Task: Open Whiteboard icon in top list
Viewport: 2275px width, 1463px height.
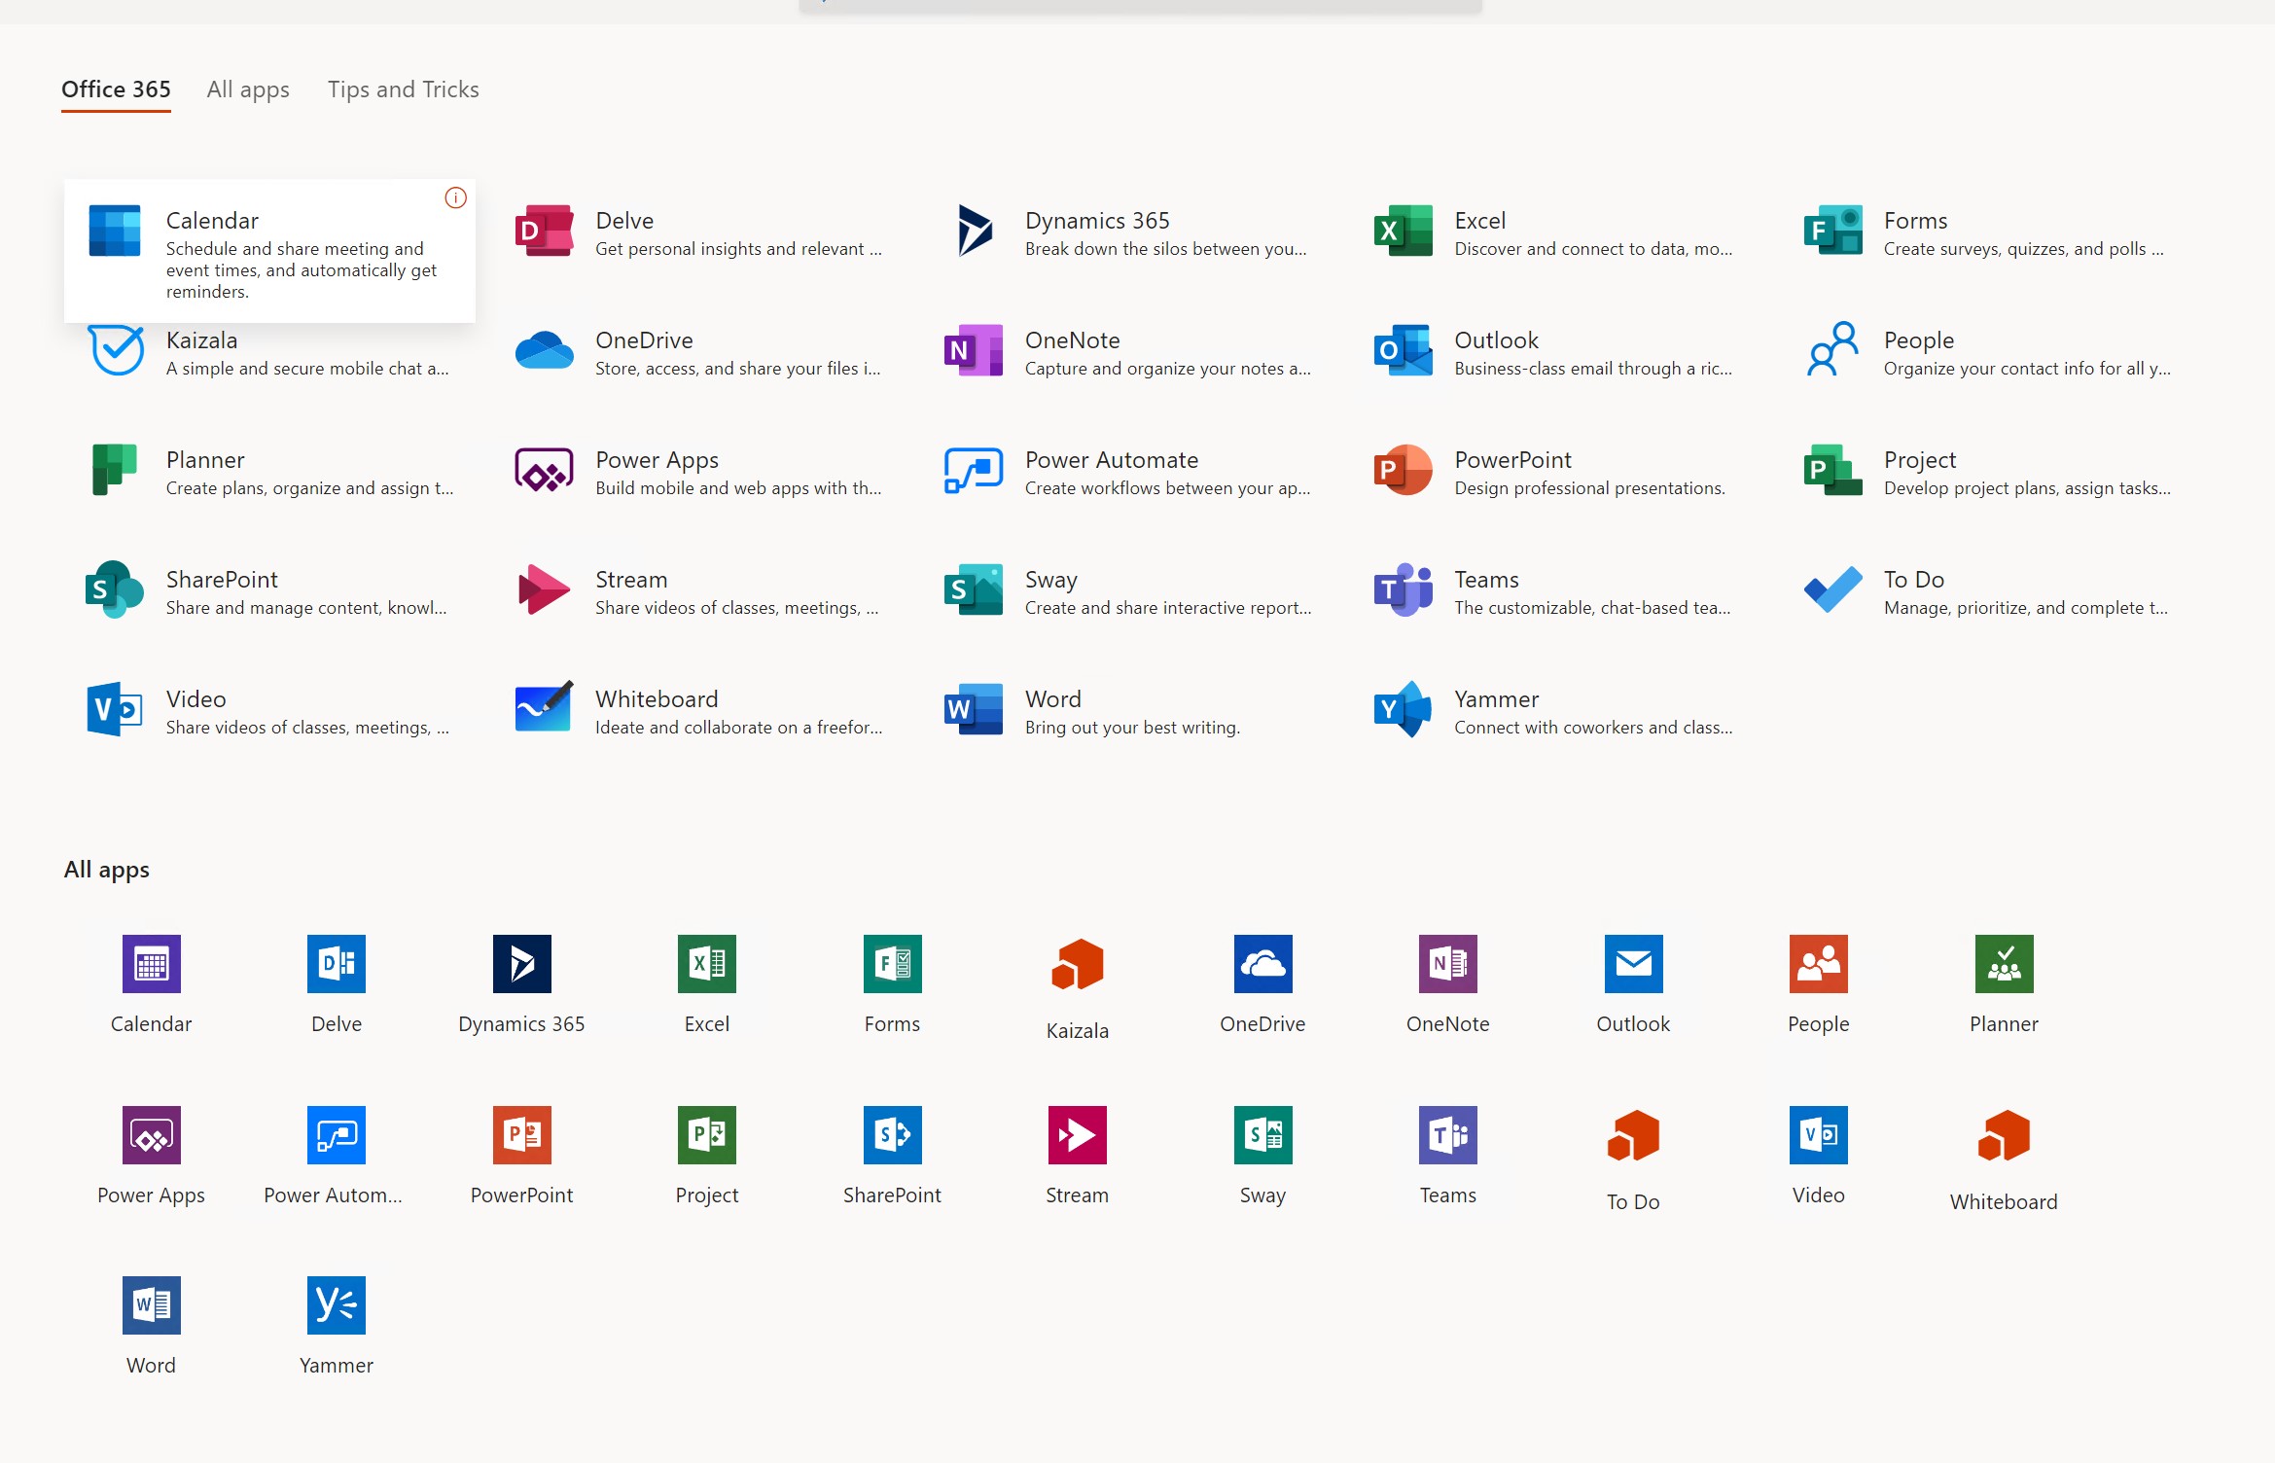Action: pyautogui.click(x=544, y=707)
